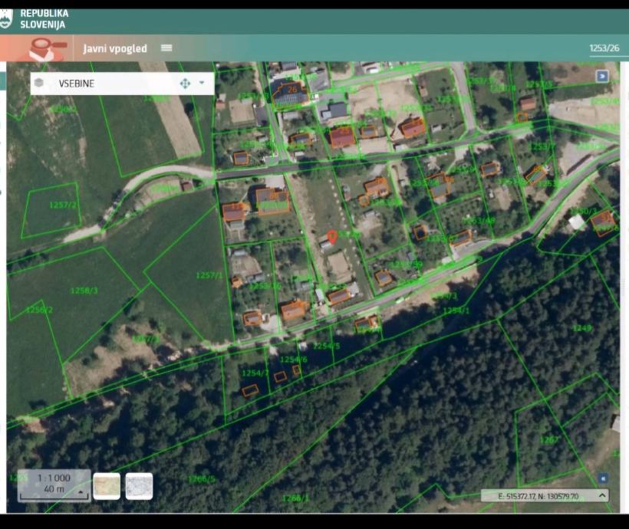The height and width of the screenshot is (529, 629).
Task: Open the VSEBINE contents panel
Action: pos(77,83)
